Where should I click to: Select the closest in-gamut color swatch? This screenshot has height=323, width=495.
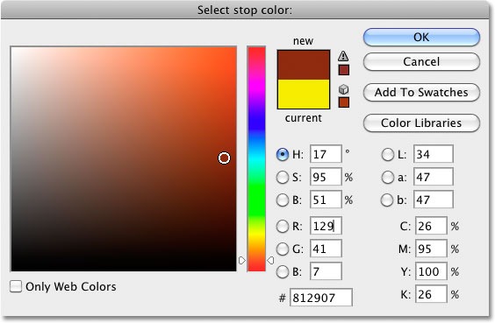click(344, 70)
